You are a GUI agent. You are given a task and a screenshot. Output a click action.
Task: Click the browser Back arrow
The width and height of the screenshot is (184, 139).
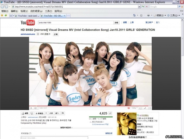[2, 7]
